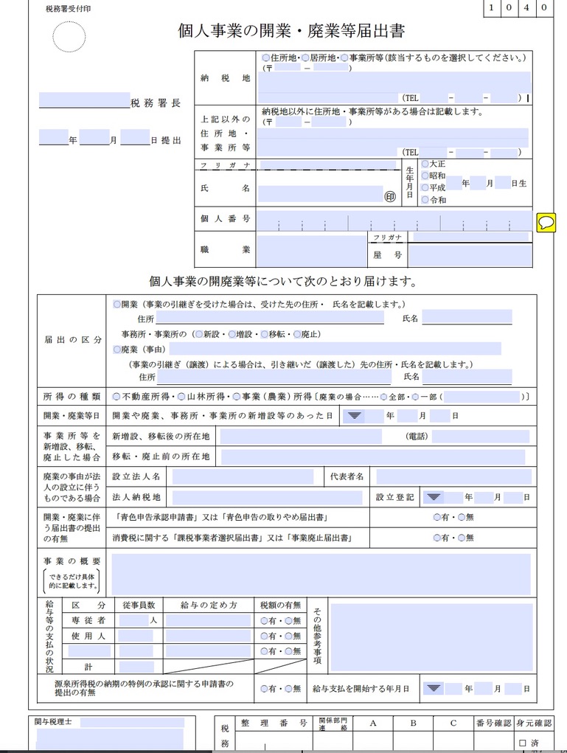
Task: Click the フリガナ field above 氏名
Action: 328,164
